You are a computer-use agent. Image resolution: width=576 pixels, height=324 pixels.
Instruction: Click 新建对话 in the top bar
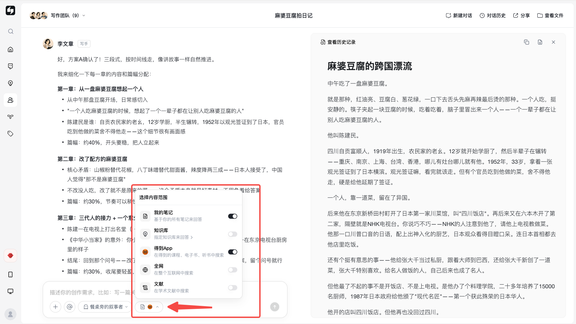459,15
